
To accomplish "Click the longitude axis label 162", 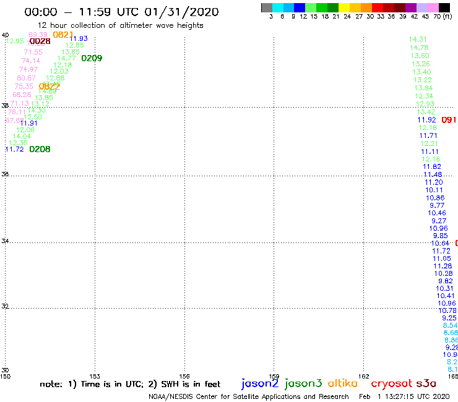I will [364, 376].
